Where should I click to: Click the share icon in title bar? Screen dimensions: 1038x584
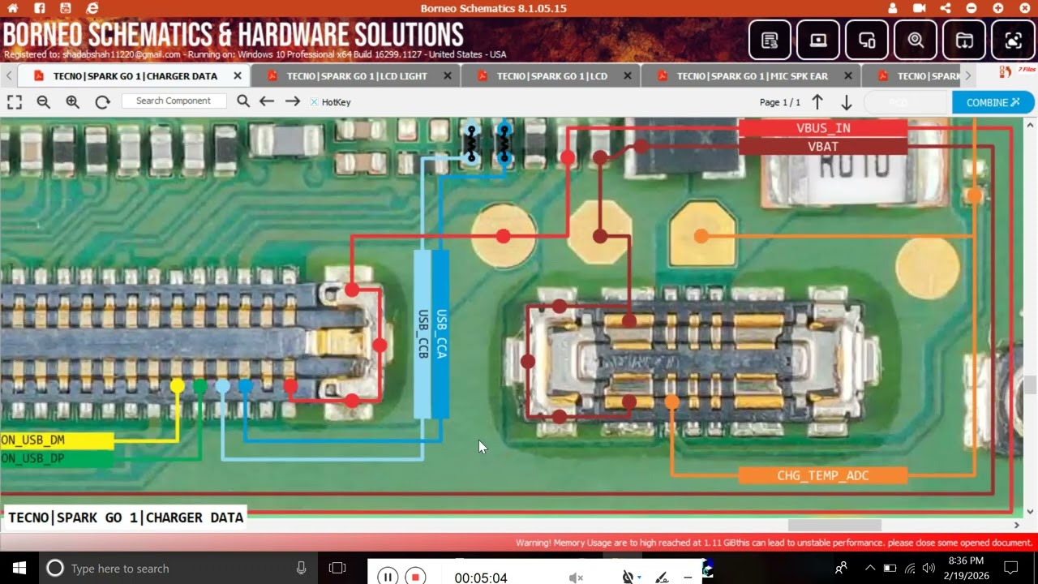(946, 8)
